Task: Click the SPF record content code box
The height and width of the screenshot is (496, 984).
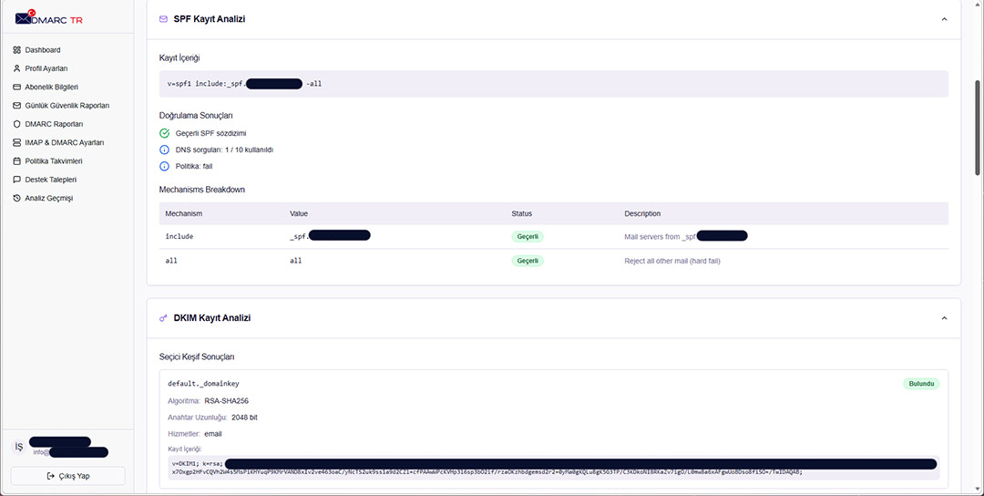Action: click(x=553, y=84)
